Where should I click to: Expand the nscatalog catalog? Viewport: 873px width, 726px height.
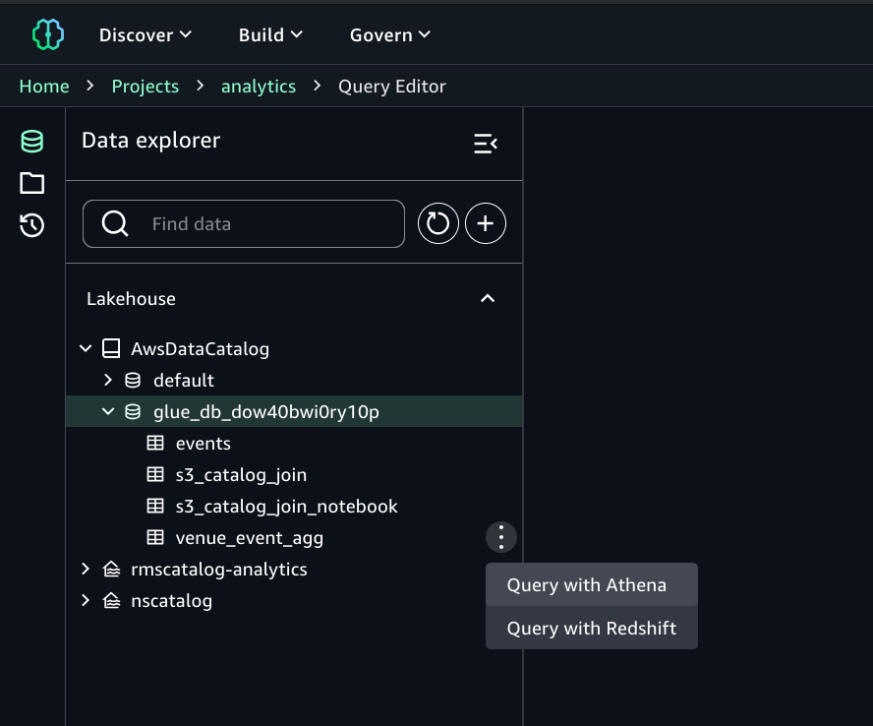pyautogui.click(x=86, y=601)
